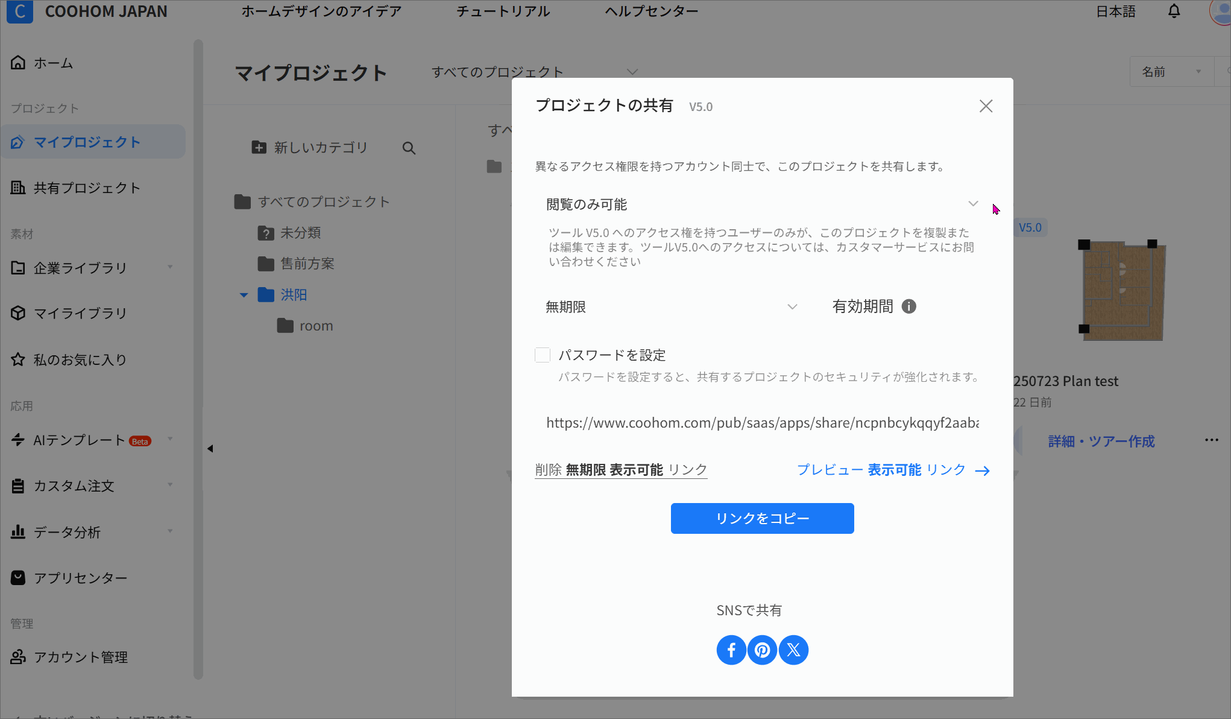Expand the データ分析 submenu

click(170, 531)
